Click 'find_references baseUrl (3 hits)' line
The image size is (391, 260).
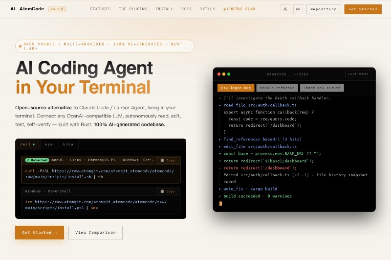(260, 139)
